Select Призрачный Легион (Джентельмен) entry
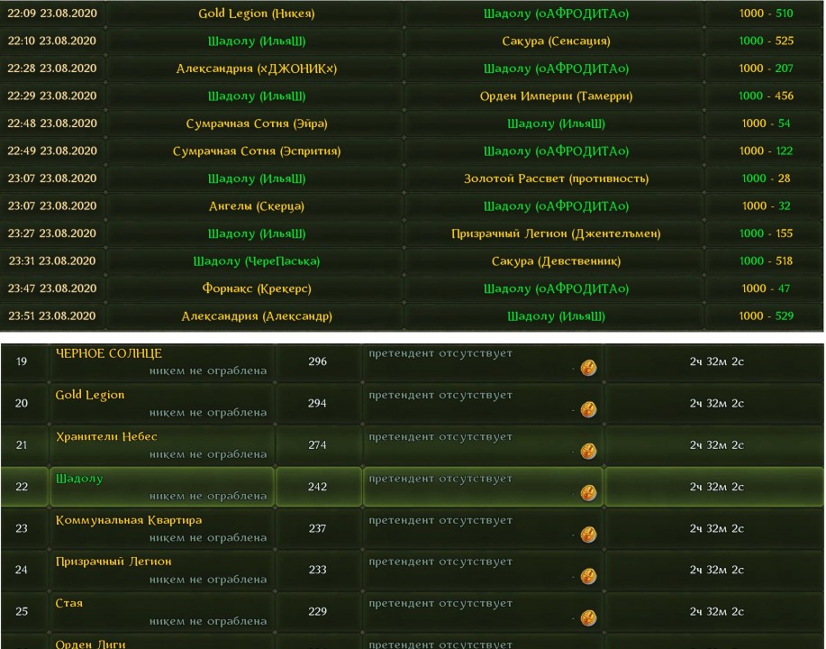This screenshot has height=649, width=826. pos(556,233)
